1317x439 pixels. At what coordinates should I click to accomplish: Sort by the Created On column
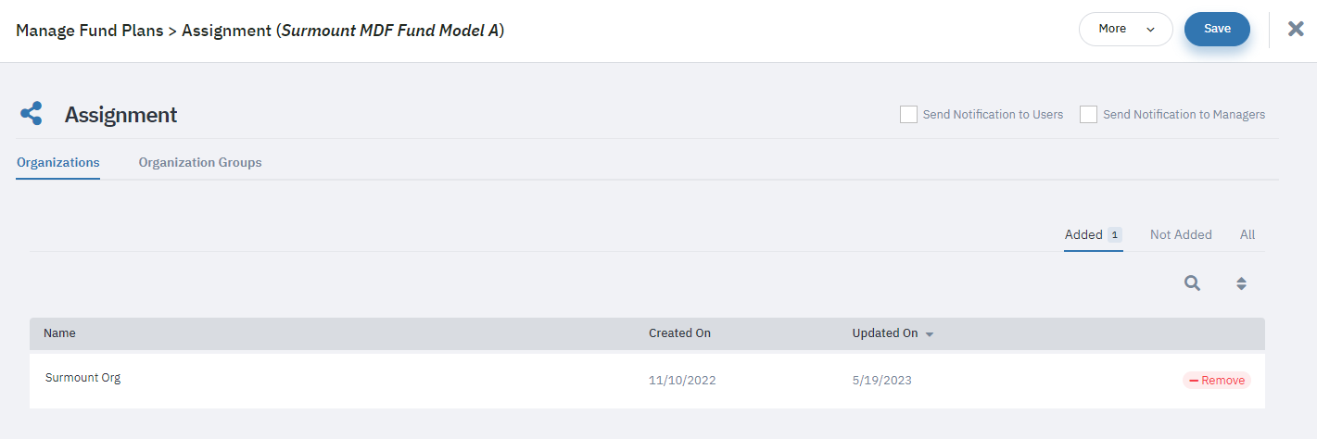[679, 333]
